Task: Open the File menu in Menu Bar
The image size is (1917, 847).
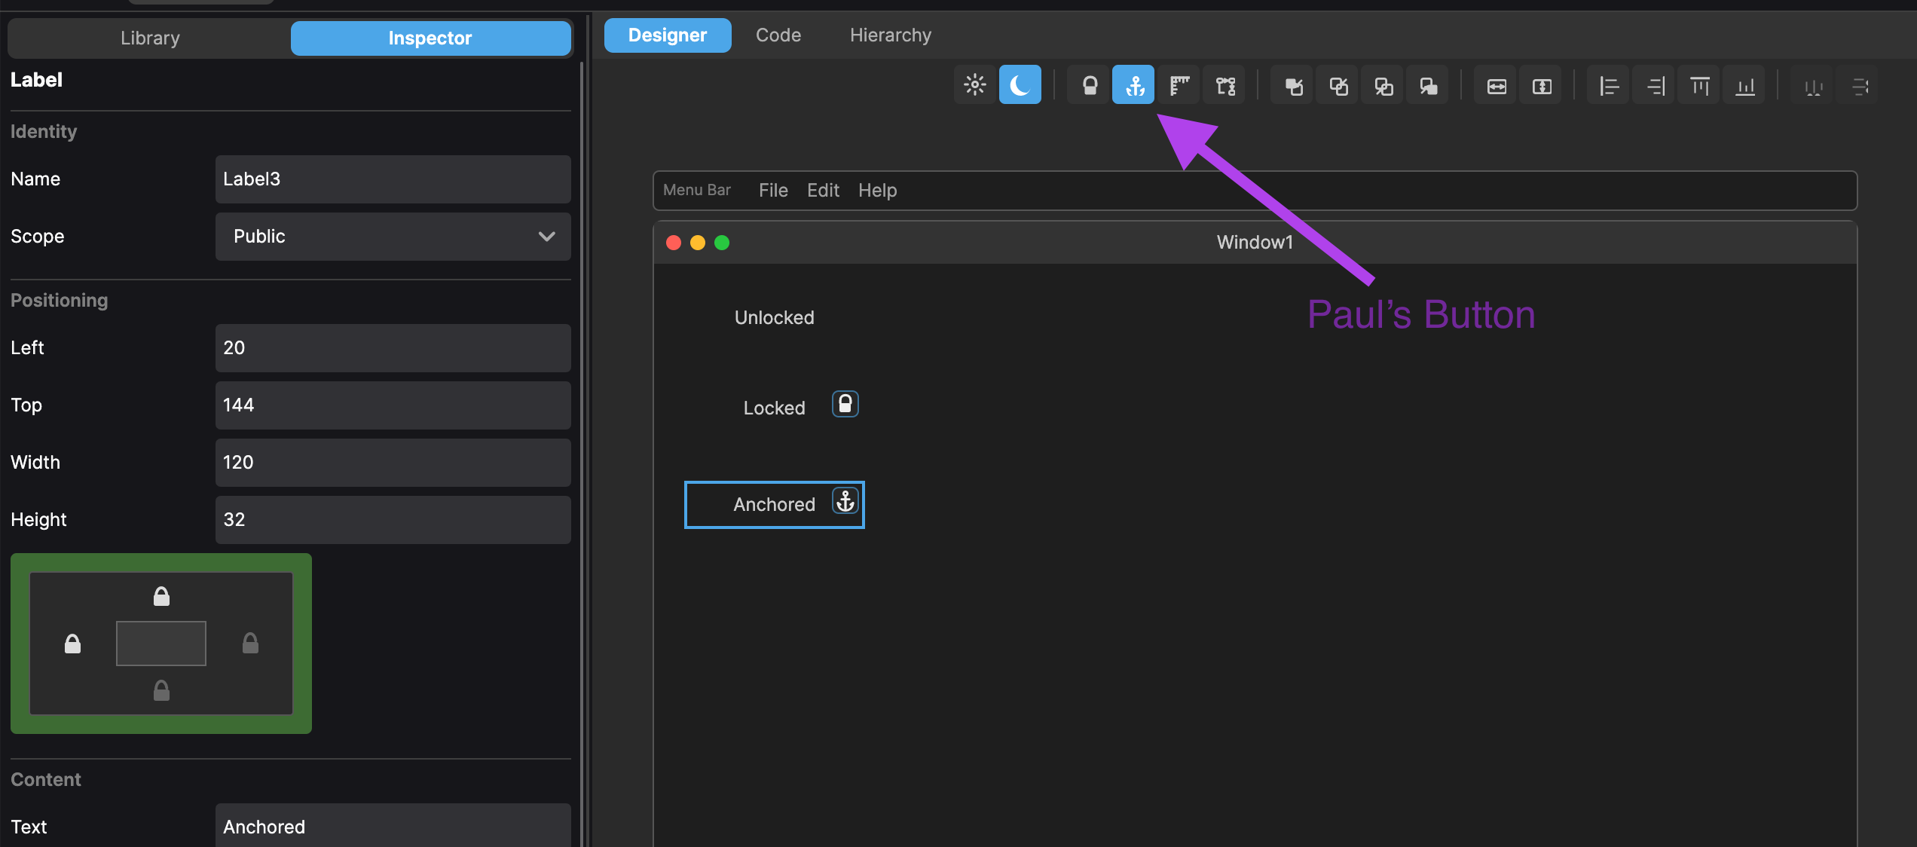Action: tap(773, 190)
